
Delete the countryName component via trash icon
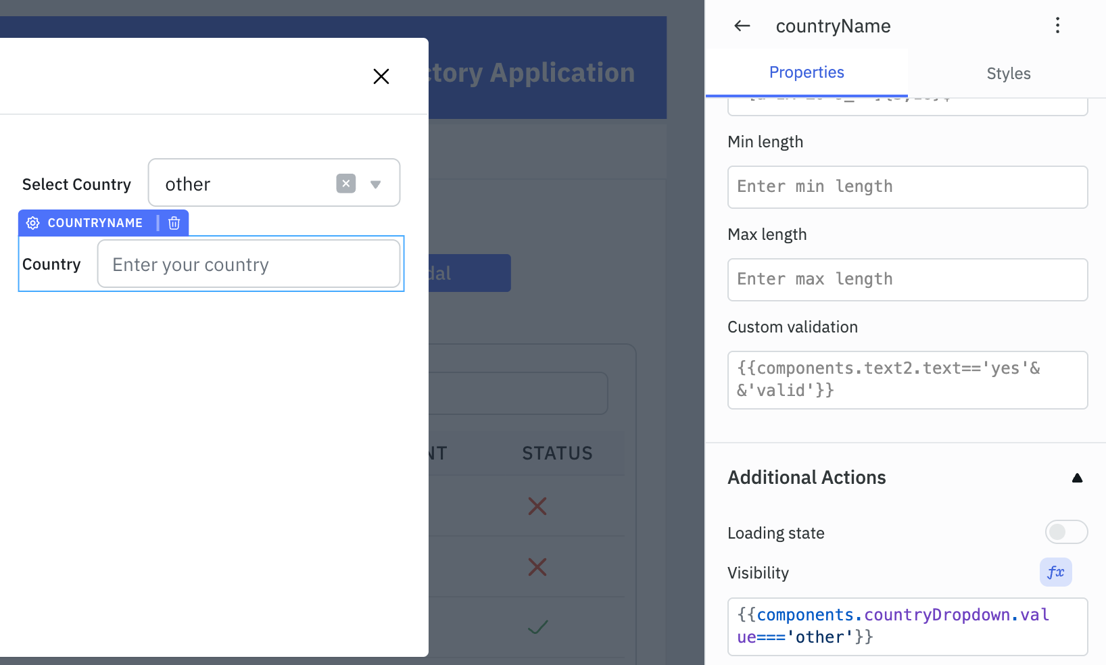pos(174,223)
